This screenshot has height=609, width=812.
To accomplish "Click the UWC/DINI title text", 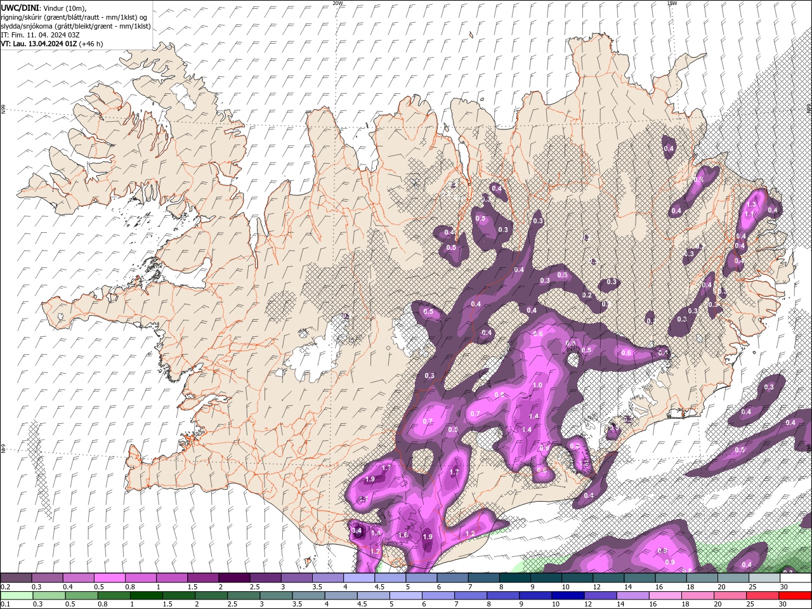I will 18,7.
